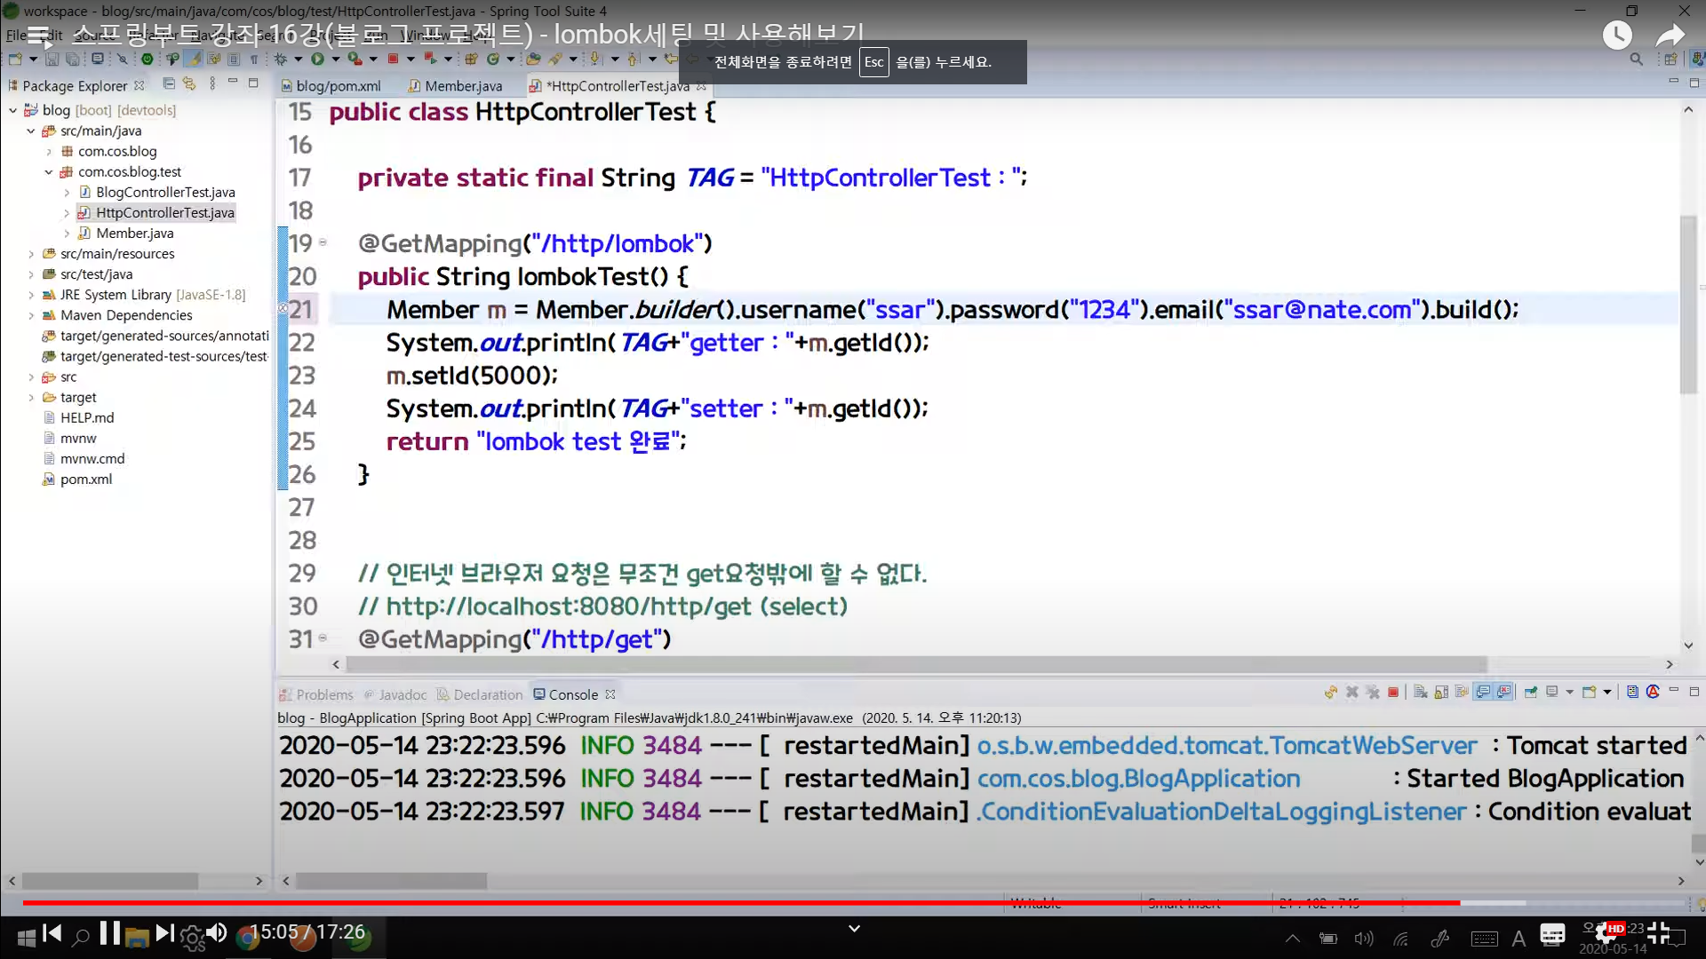The width and height of the screenshot is (1706, 959).
Task: Click the red video progress bar
Action: tap(711, 903)
